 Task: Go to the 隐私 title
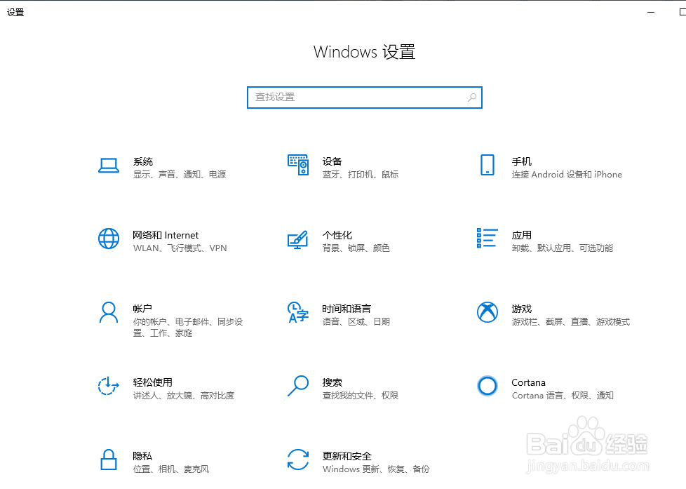(x=142, y=456)
